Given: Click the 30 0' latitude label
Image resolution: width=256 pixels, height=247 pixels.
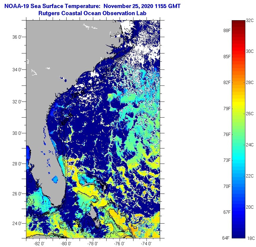Looking at the screenshot, I should point(17,133).
